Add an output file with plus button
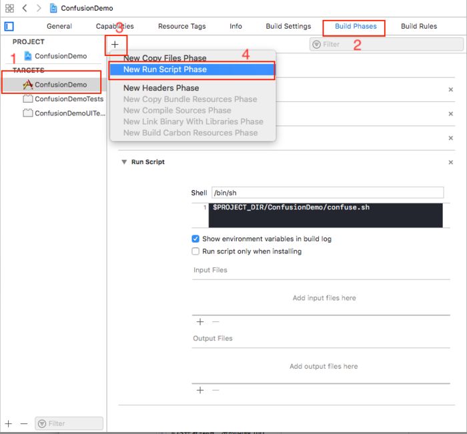467x434 pixels. pos(200,390)
